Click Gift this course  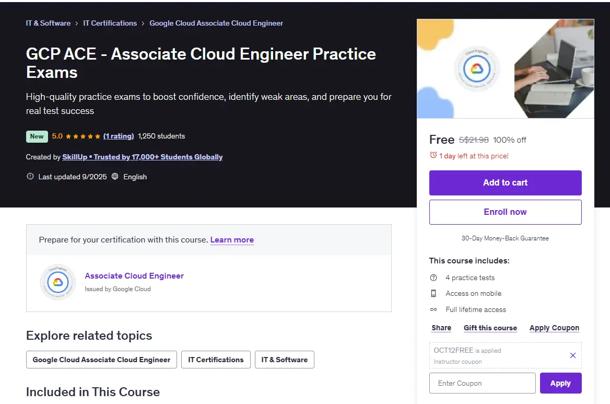[490, 328]
